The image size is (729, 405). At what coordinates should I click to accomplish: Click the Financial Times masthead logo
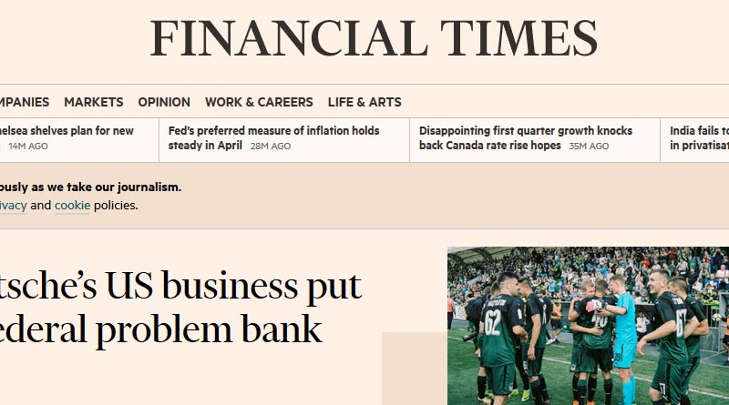click(x=374, y=38)
